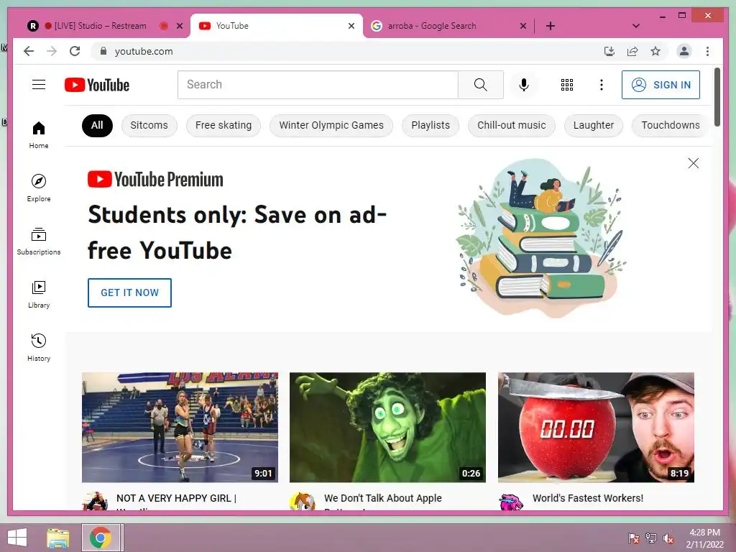Select the Laughter filter chip
Image resolution: width=736 pixels, height=552 pixels.
pyautogui.click(x=593, y=125)
